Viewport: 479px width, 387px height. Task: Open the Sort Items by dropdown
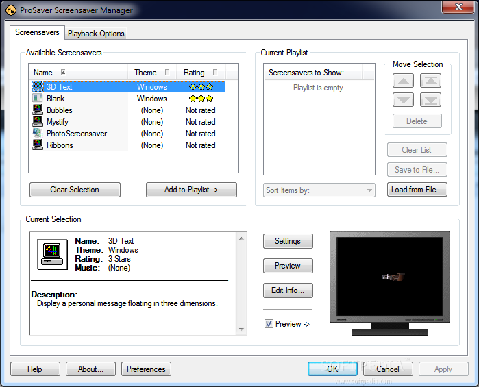tap(319, 190)
